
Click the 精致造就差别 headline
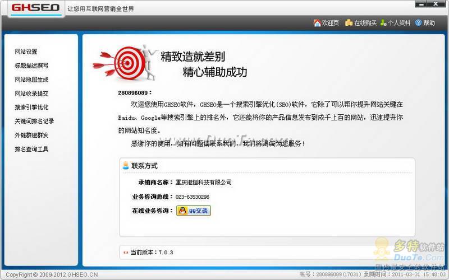tap(193, 57)
